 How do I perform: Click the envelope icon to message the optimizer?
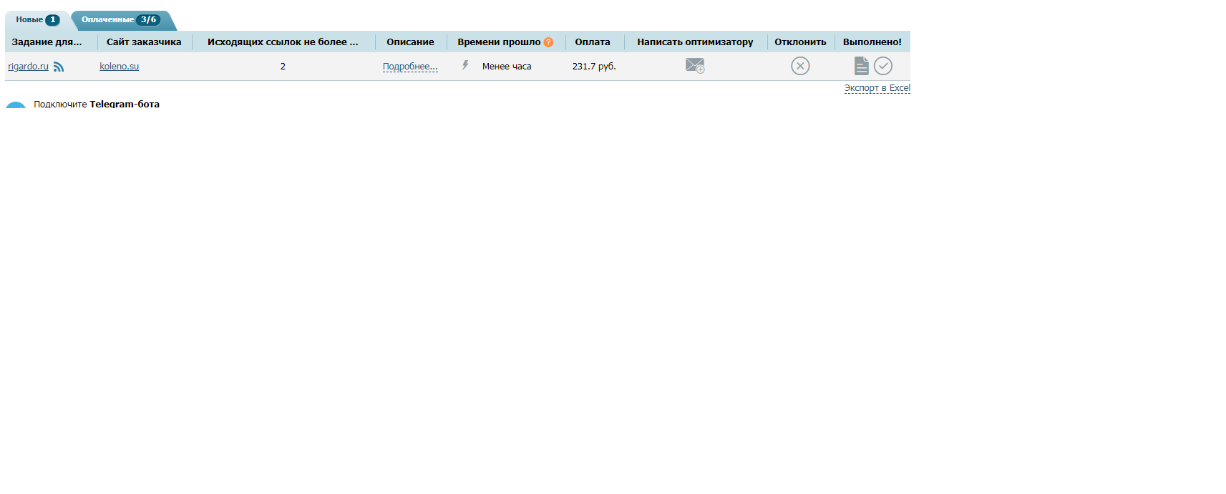[x=695, y=66]
